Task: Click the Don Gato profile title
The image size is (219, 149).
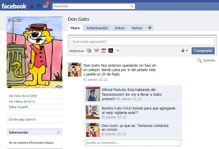Action: coord(78,19)
